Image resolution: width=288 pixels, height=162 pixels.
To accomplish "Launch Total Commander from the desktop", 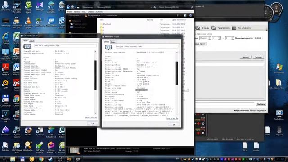I will point(5,101).
